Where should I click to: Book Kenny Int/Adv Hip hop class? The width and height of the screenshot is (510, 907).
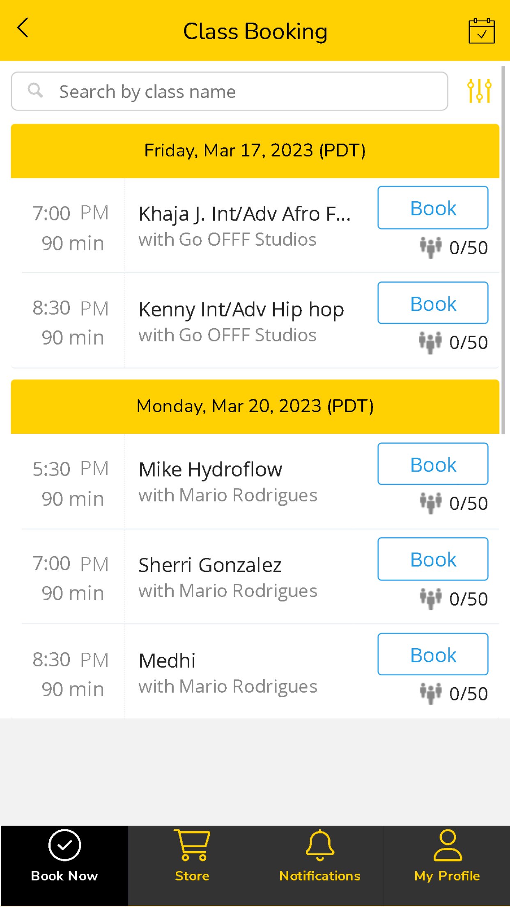coord(433,303)
